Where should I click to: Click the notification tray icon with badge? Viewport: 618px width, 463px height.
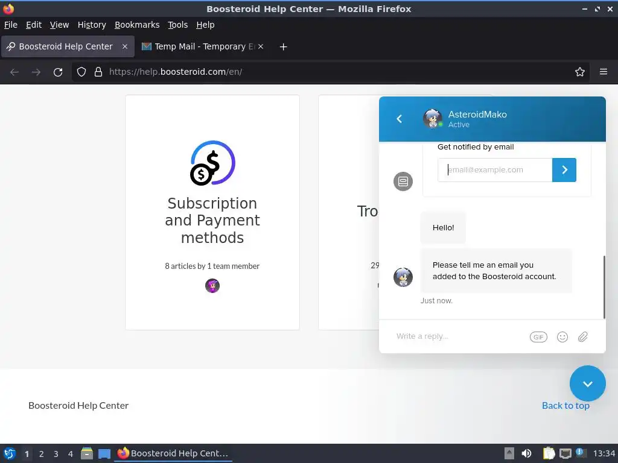click(x=580, y=452)
